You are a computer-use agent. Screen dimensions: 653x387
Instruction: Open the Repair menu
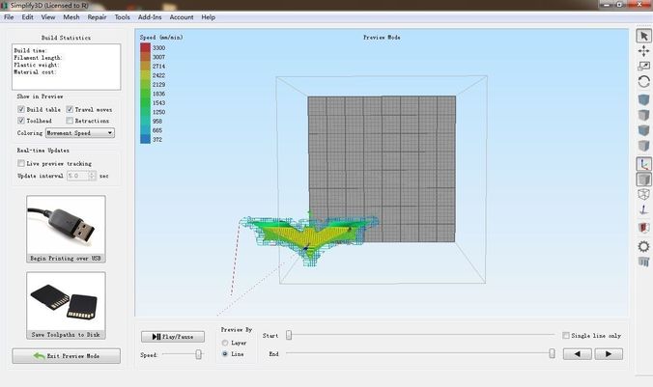point(97,17)
